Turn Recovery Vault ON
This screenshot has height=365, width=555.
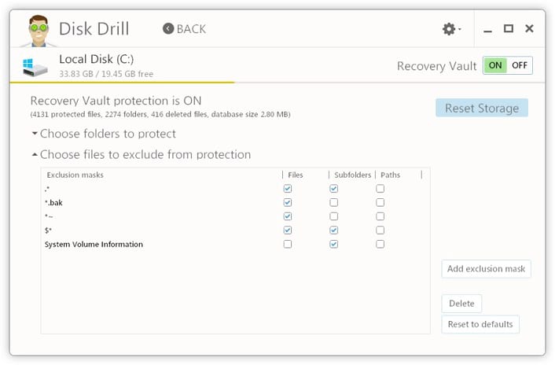[x=494, y=65]
